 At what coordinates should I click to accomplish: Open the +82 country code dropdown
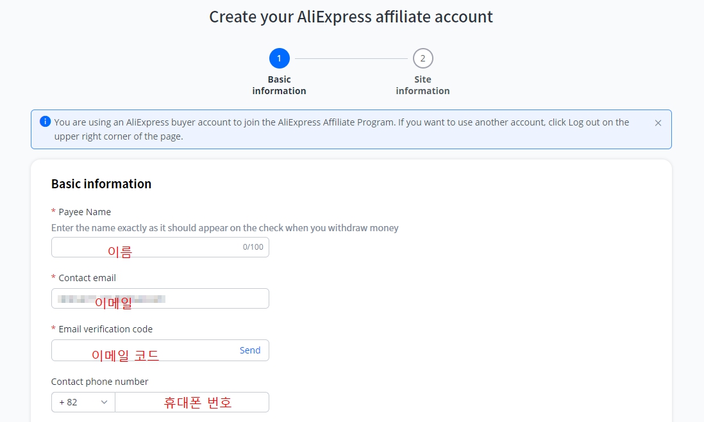tap(83, 402)
